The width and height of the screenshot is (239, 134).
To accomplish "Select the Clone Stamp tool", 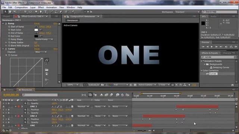I will tap(56, 12).
